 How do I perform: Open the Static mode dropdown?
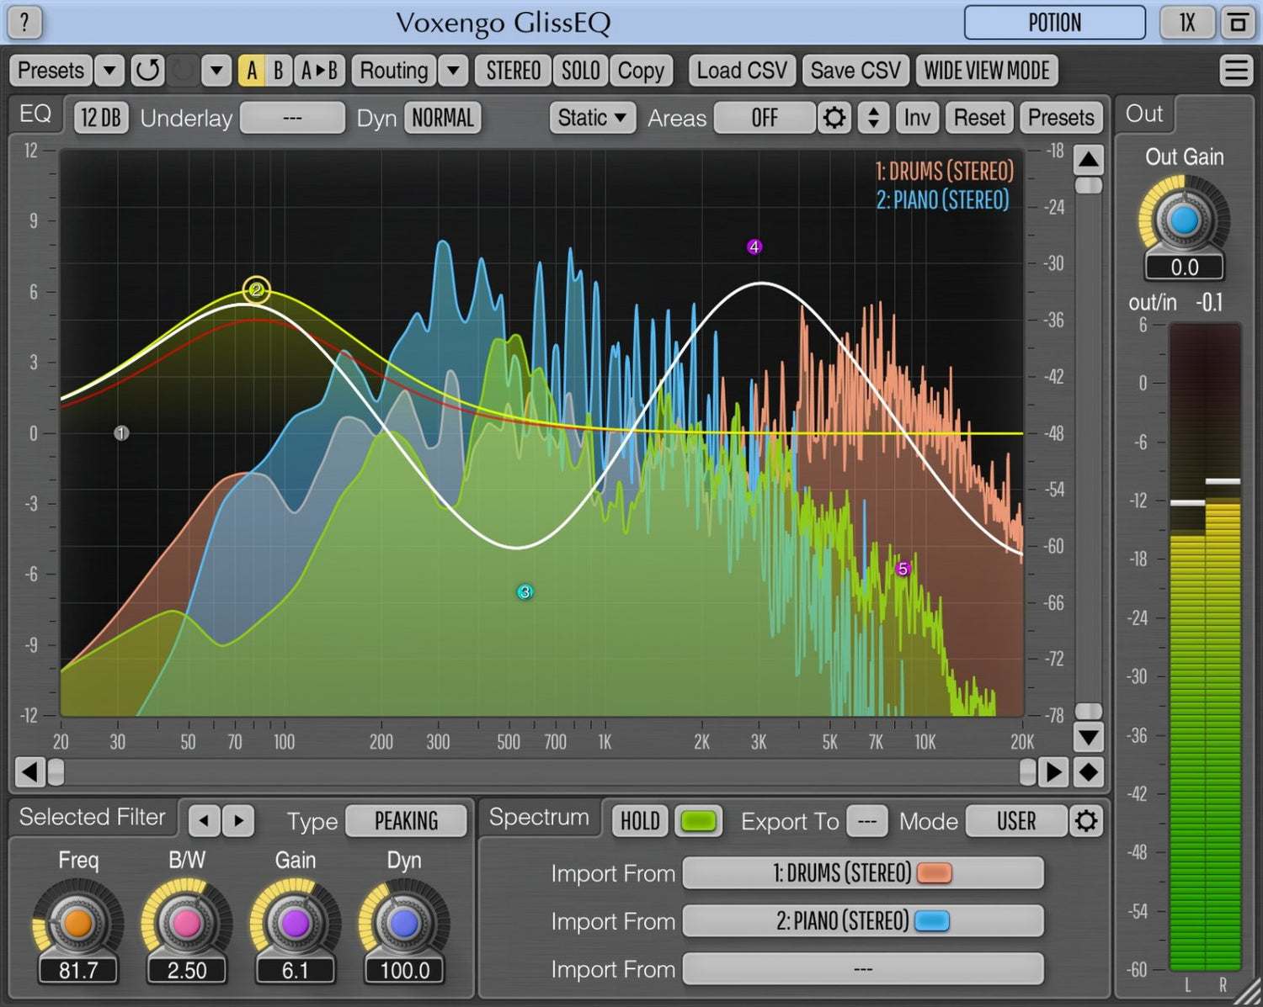pos(592,118)
